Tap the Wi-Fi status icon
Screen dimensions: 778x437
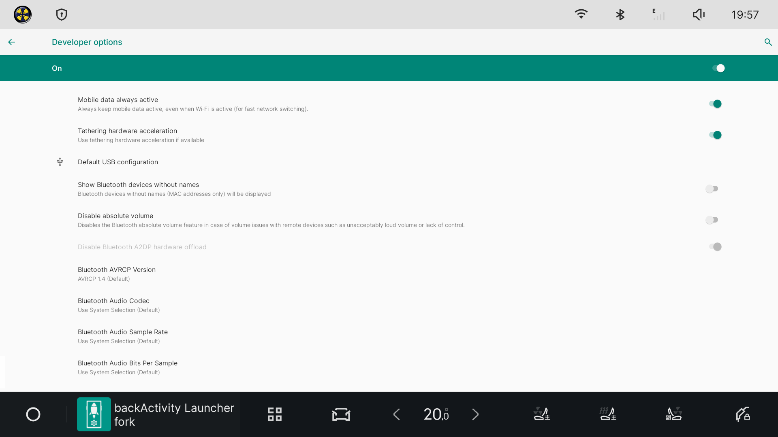coord(581,14)
